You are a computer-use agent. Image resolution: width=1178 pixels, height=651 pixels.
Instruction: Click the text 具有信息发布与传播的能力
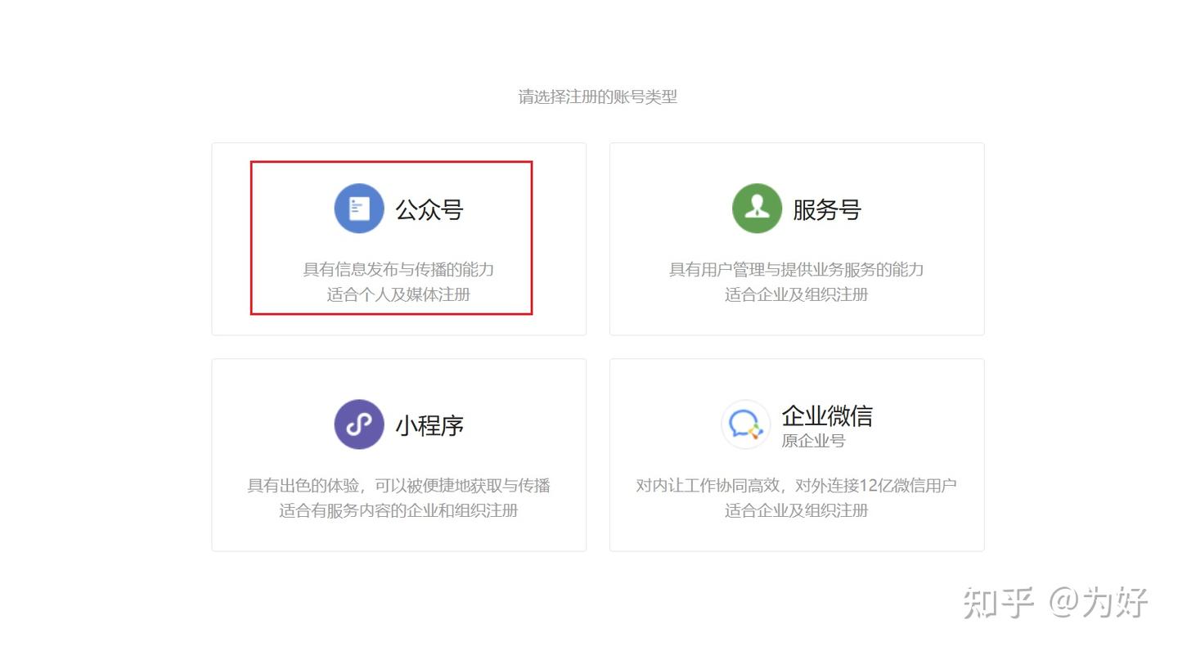pos(398,269)
